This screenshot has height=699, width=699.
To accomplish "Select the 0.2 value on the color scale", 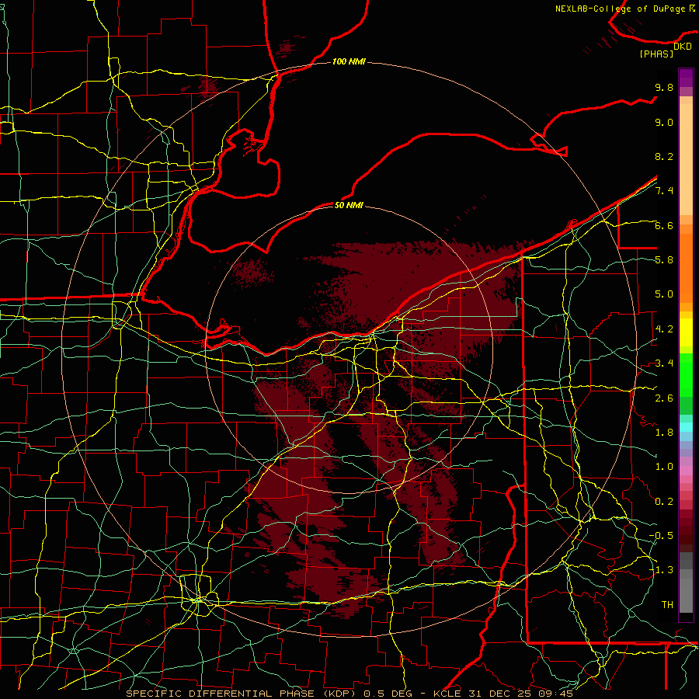I will [x=664, y=502].
